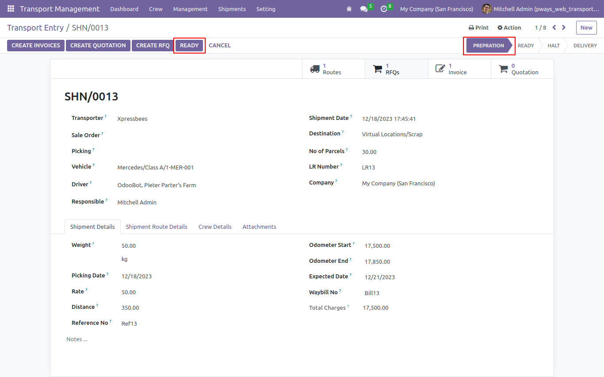This screenshot has height=377, width=604.
Task: Go to previous record arrow
Action: point(554,27)
